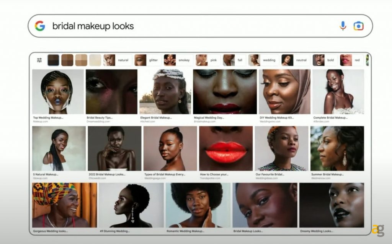The width and height of the screenshot is (392, 244).
Task: Start voice search with the microphone
Action: click(x=343, y=26)
